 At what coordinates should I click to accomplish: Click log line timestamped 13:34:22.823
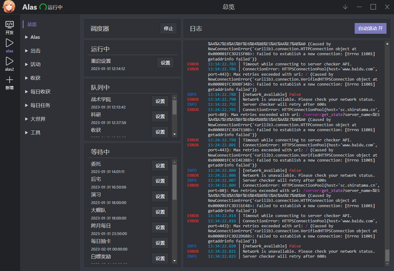pyautogui.click(x=257, y=256)
